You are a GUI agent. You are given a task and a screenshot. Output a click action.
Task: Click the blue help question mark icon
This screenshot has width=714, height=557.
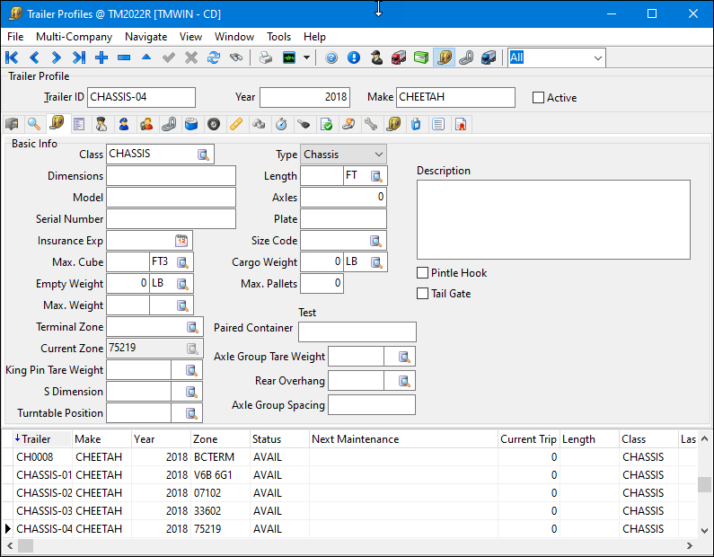point(331,58)
